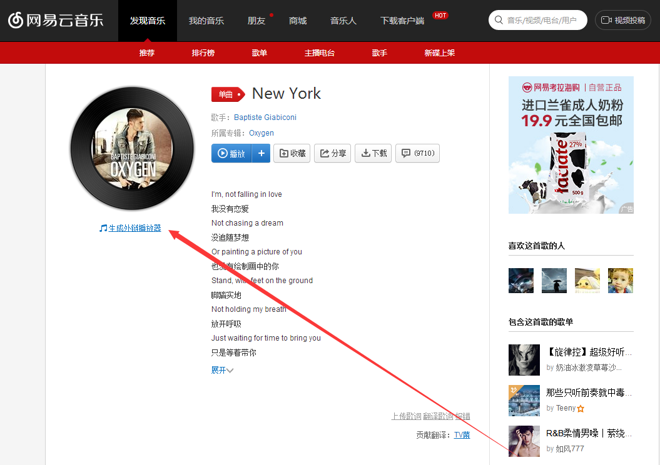Select the 歌单 submenu item

tap(259, 53)
